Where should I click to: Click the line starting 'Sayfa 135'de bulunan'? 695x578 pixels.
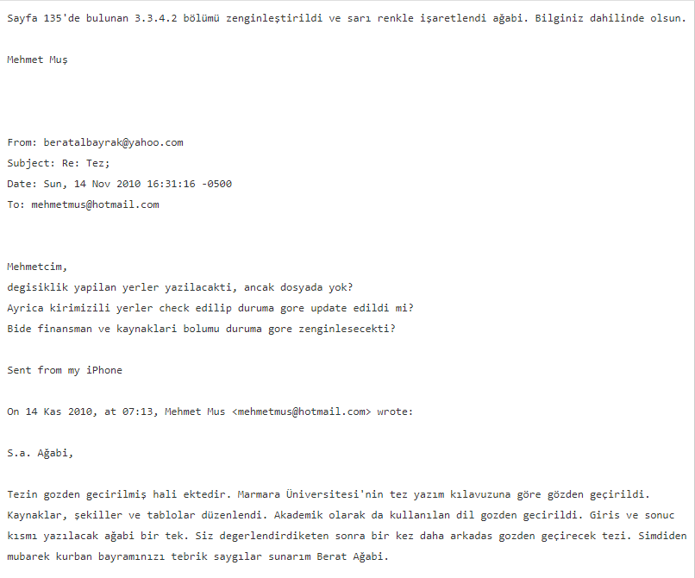347,18
